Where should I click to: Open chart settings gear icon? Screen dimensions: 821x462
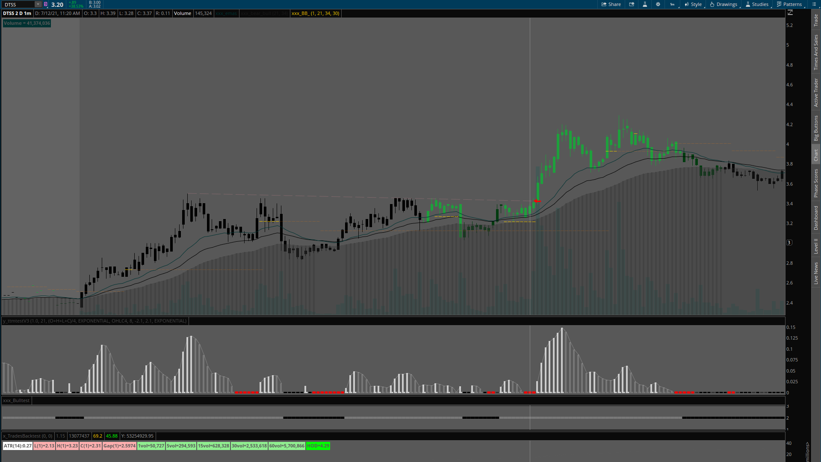pos(658,4)
